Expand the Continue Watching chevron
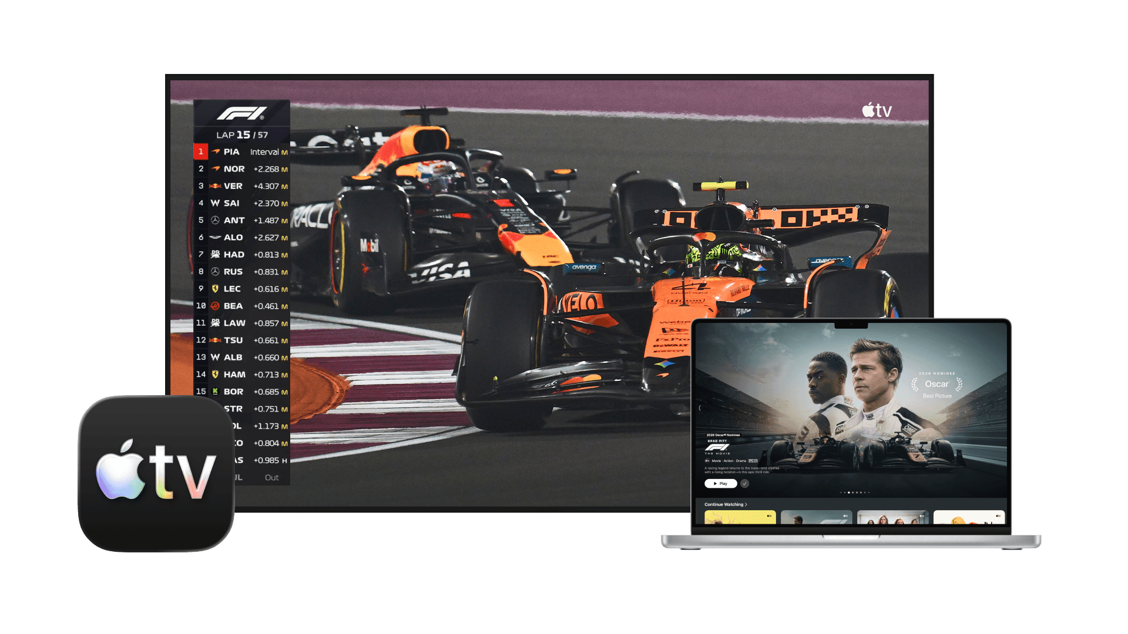The width and height of the screenshot is (1128, 634). (x=746, y=504)
